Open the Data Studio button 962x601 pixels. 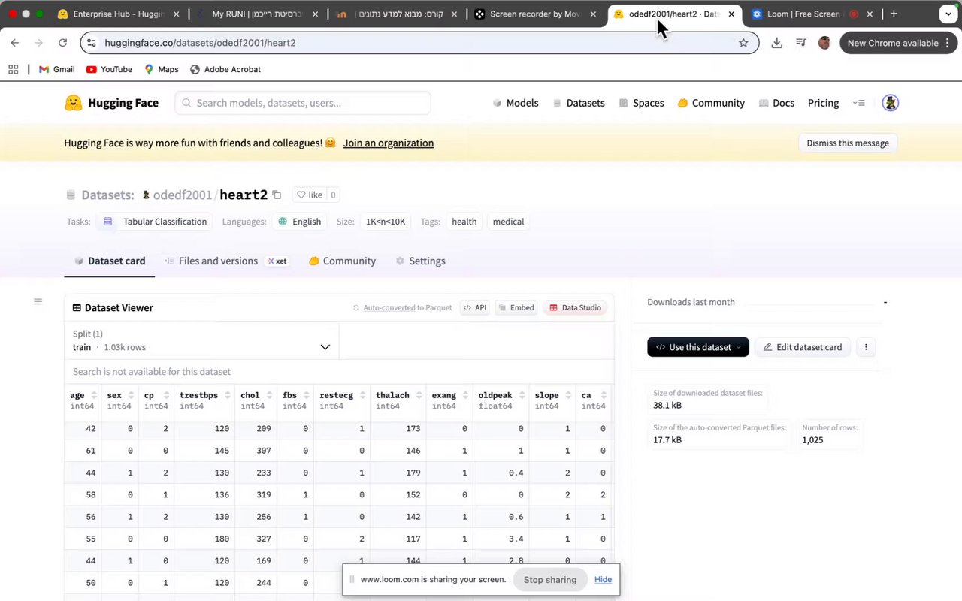click(575, 307)
